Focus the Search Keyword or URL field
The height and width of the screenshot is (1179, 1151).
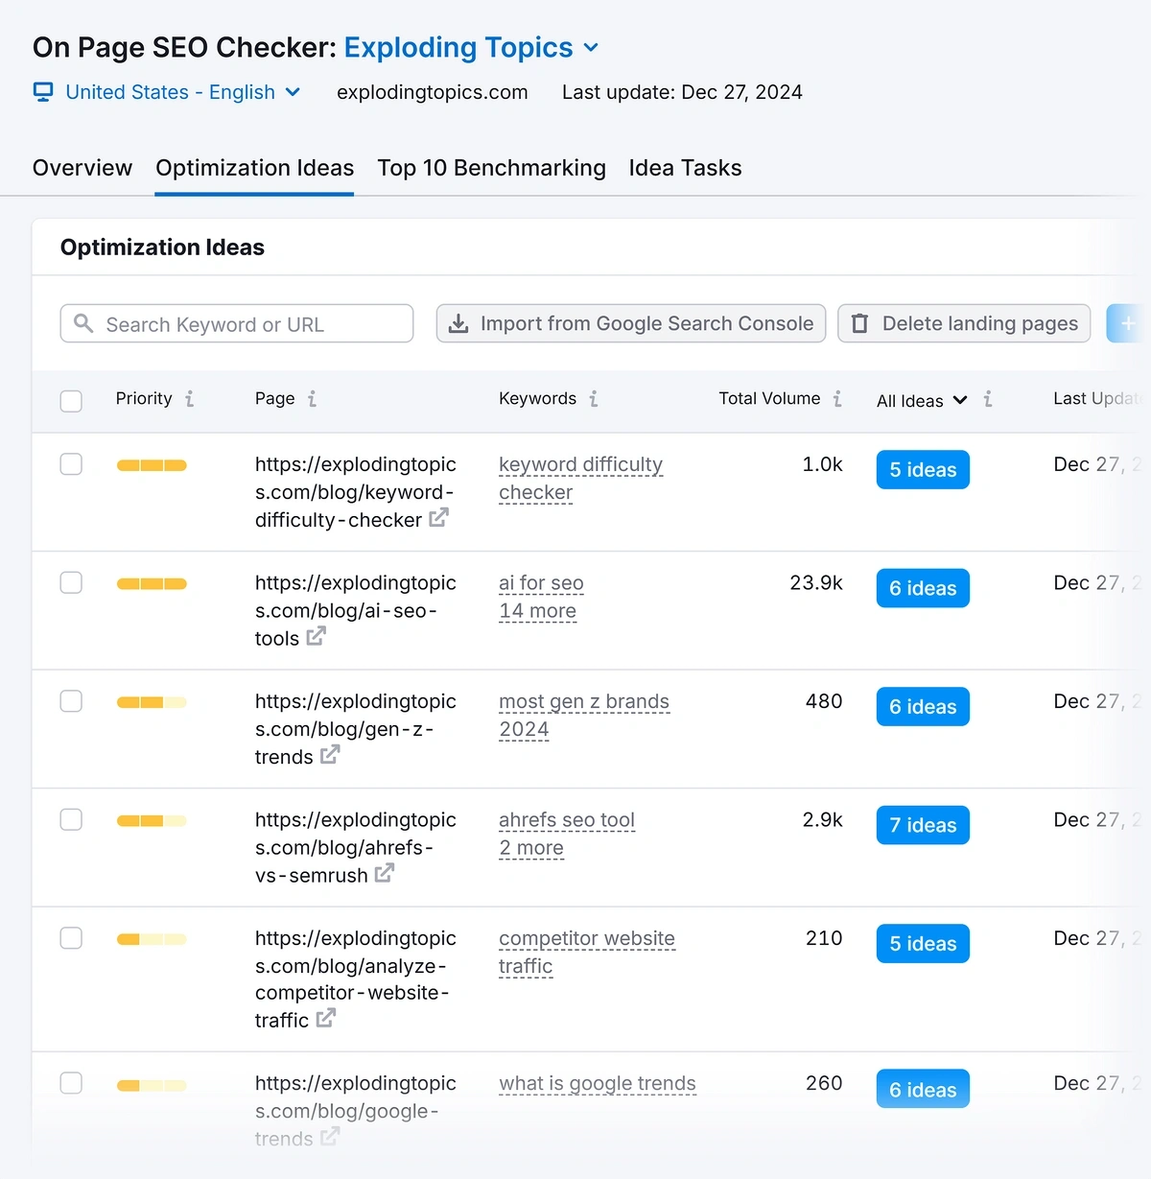[237, 323]
